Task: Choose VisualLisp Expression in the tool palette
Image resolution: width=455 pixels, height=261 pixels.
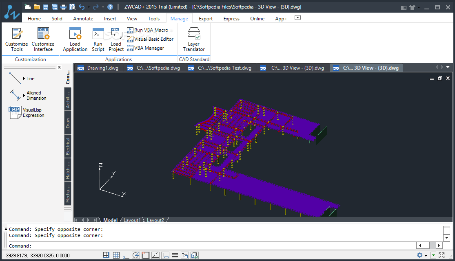Action: (27, 113)
